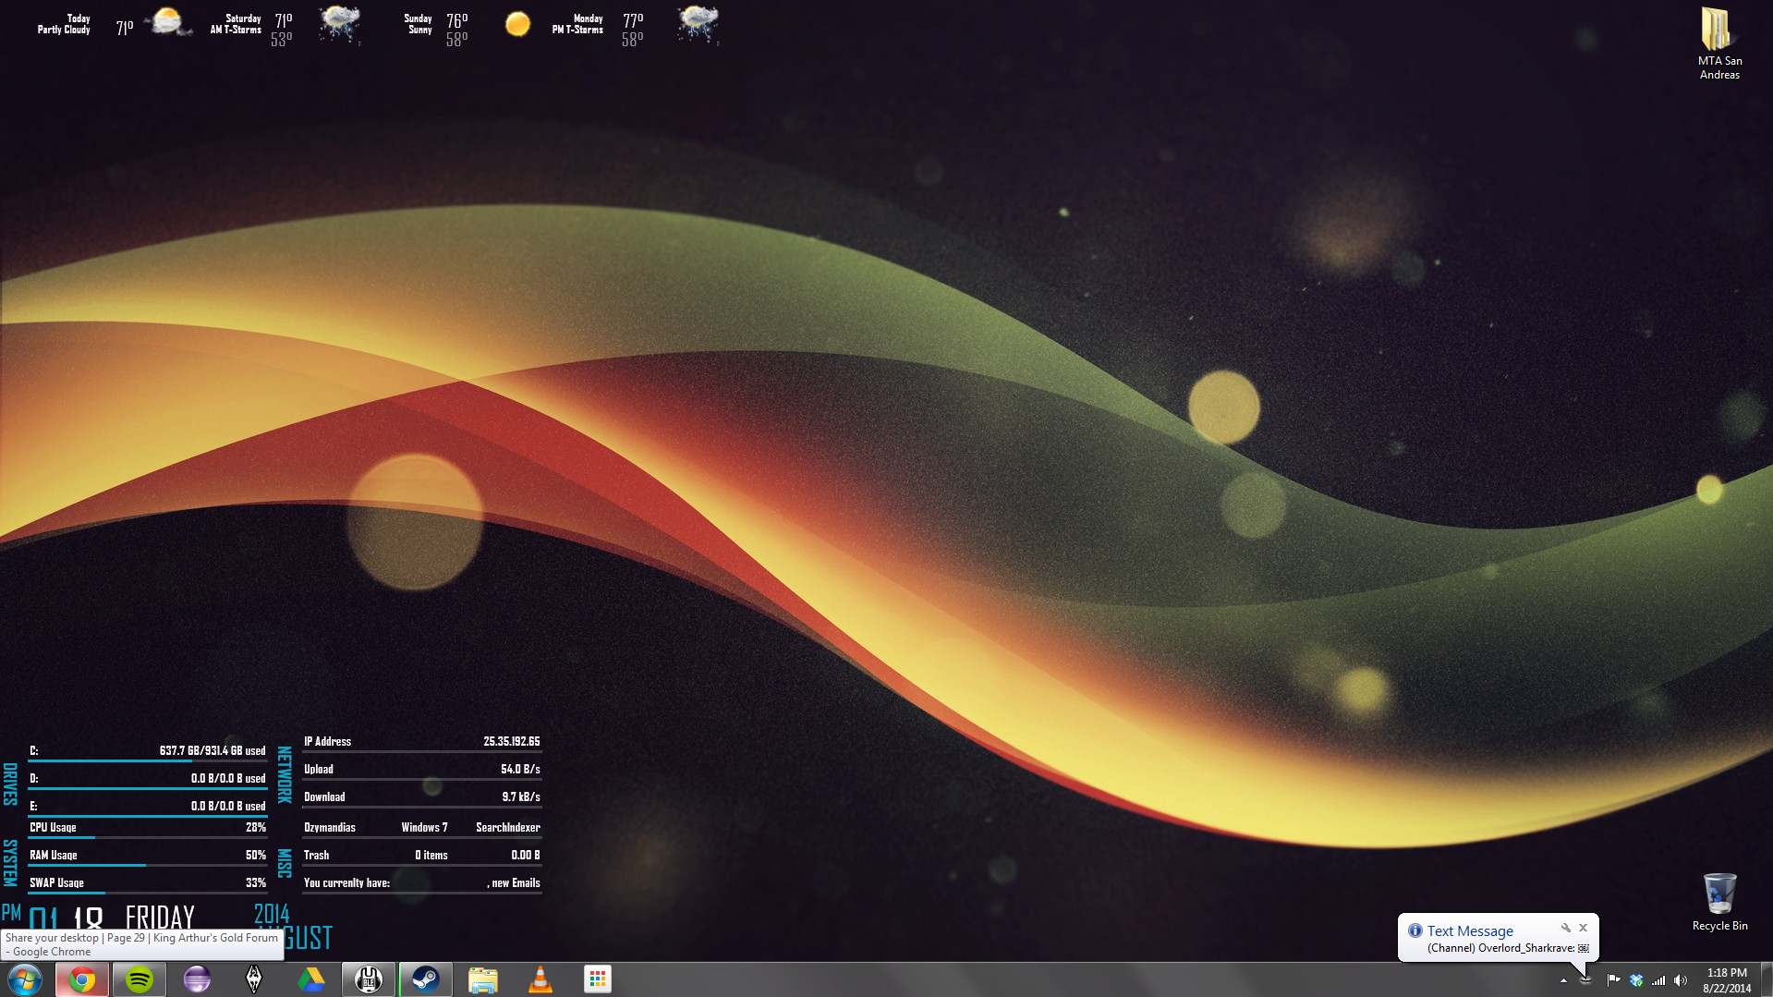This screenshot has height=997, width=1773.
Task: Open notification settings via wrench icon
Action: 1566,928
